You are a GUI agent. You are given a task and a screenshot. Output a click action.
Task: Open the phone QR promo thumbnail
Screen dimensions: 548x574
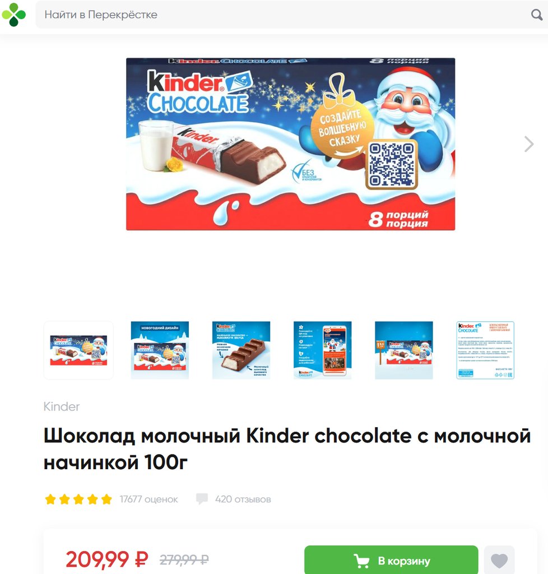pyautogui.click(x=322, y=350)
